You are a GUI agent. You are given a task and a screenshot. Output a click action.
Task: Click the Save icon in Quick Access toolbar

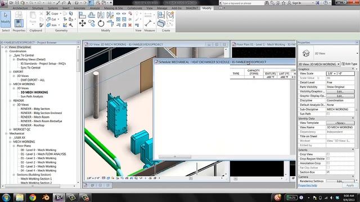pos(17,3)
